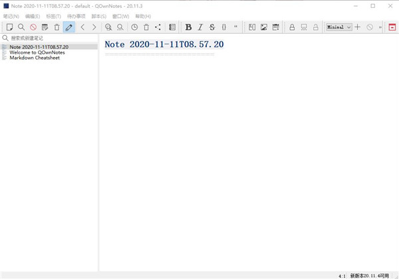Click the share note icon
The image size is (399, 279).
(x=158, y=27)
